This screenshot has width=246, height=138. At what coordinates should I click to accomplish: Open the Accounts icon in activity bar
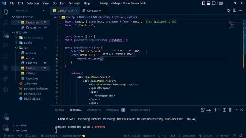pyautogui.click(x=6, y=117)
